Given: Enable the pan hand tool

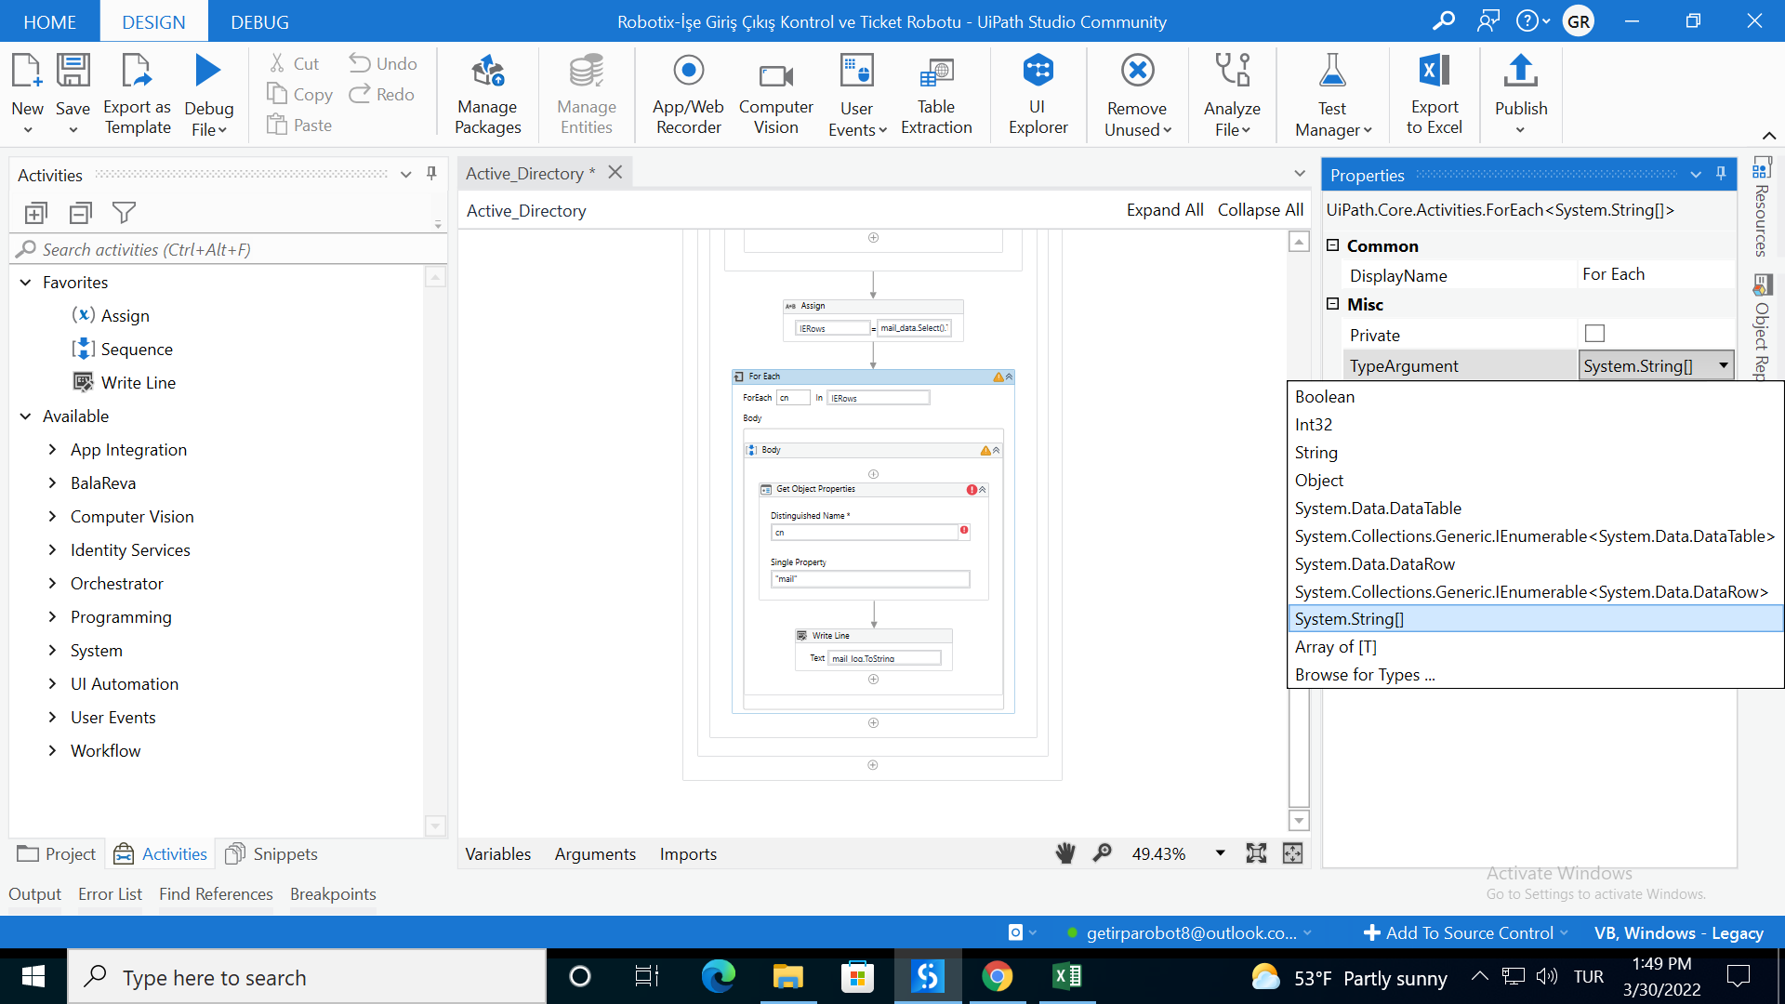Looking at the screenshot, I should (x=1065, y=853).
